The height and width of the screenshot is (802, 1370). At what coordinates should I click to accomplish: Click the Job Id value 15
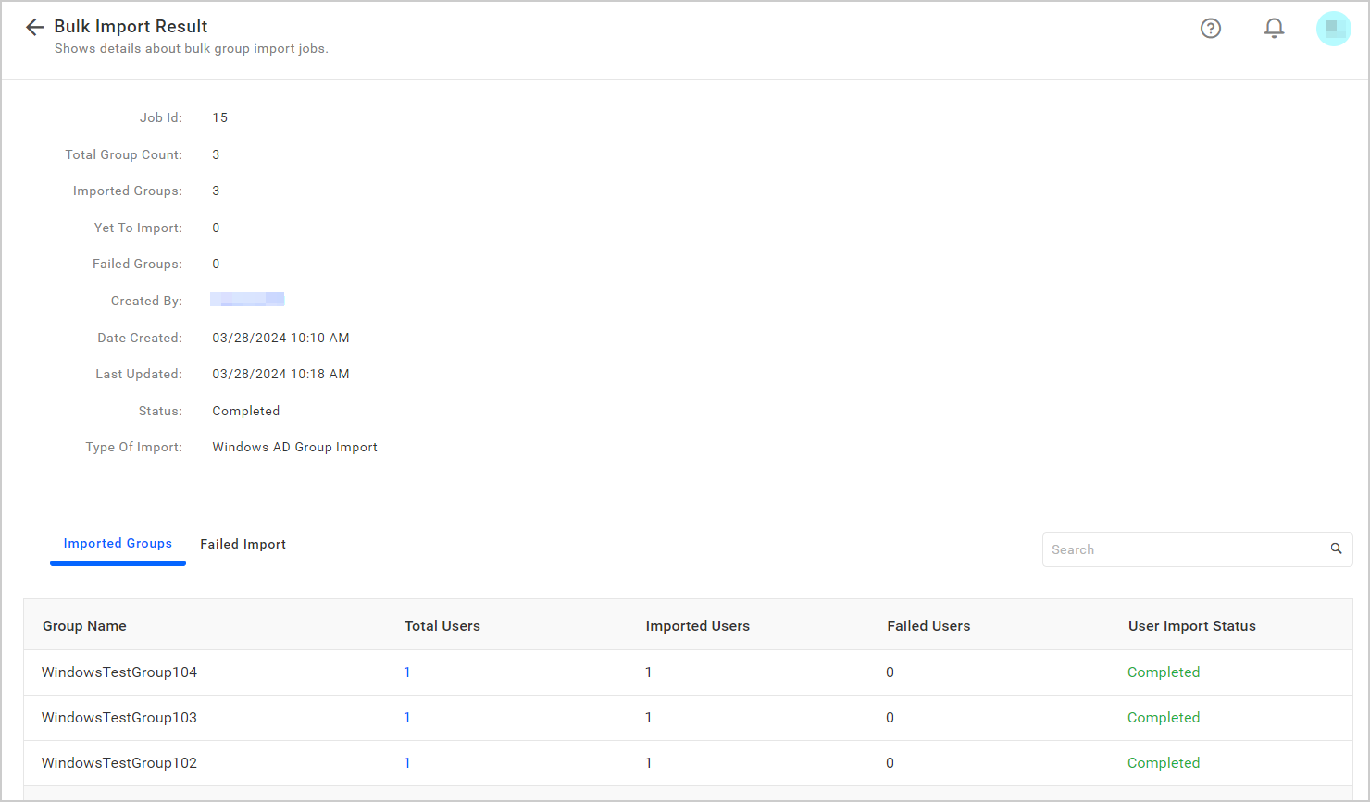(x=220, y=117)
